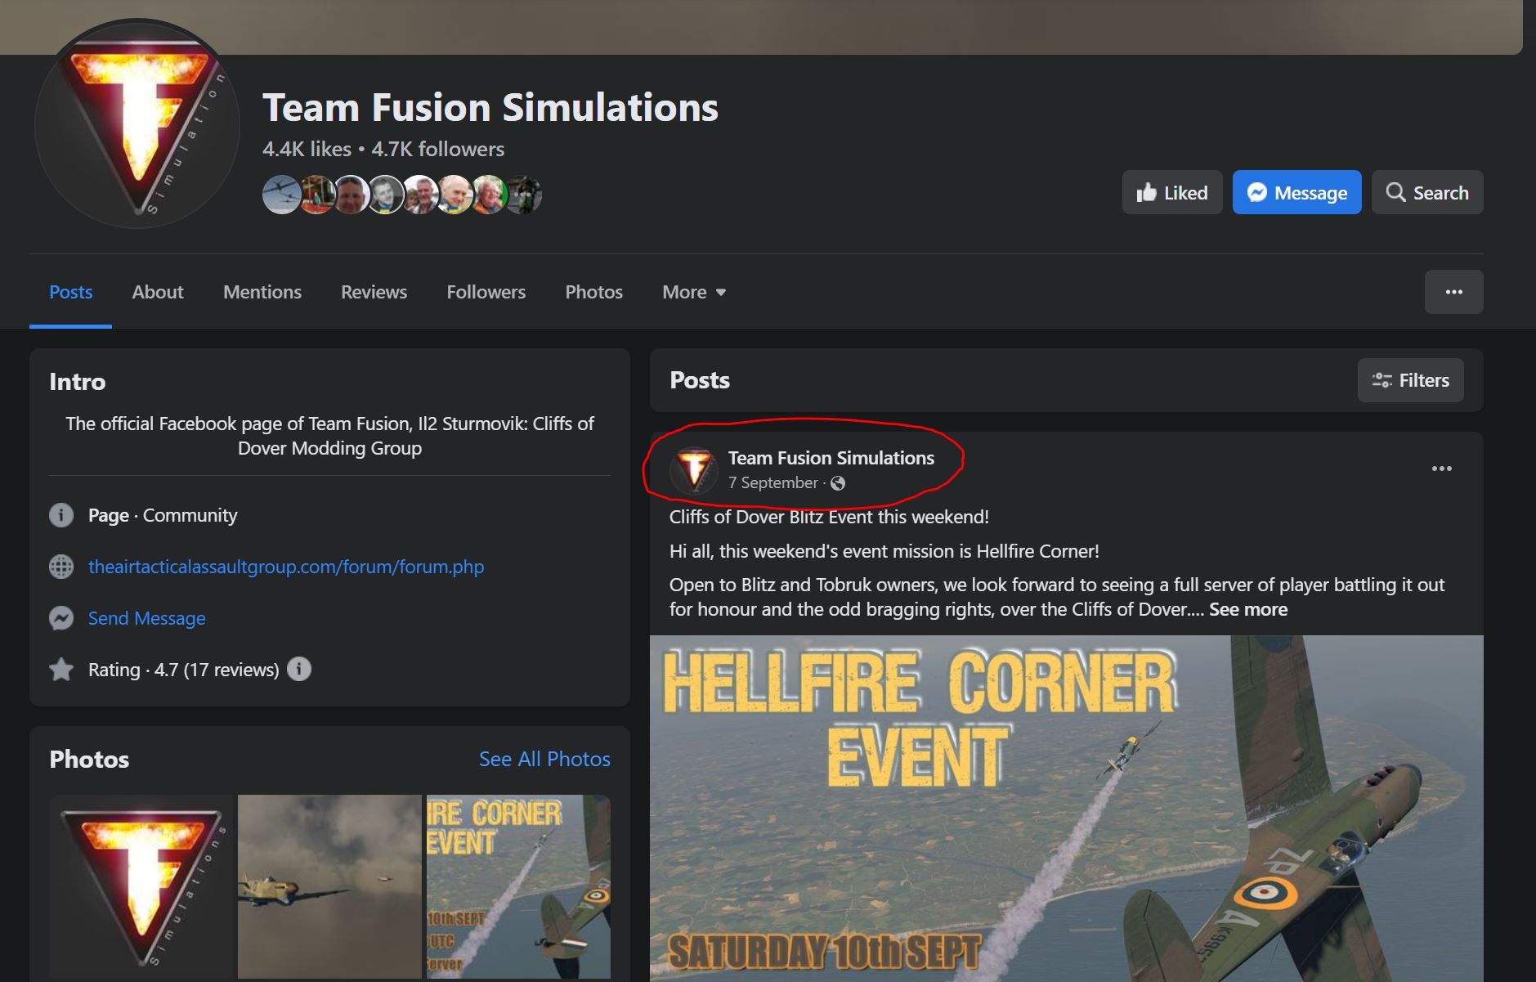Image resolution: width=1536 pixels, height=982 pixels.
Task: Click the post author avatar icon
Action: click(694, 470)
